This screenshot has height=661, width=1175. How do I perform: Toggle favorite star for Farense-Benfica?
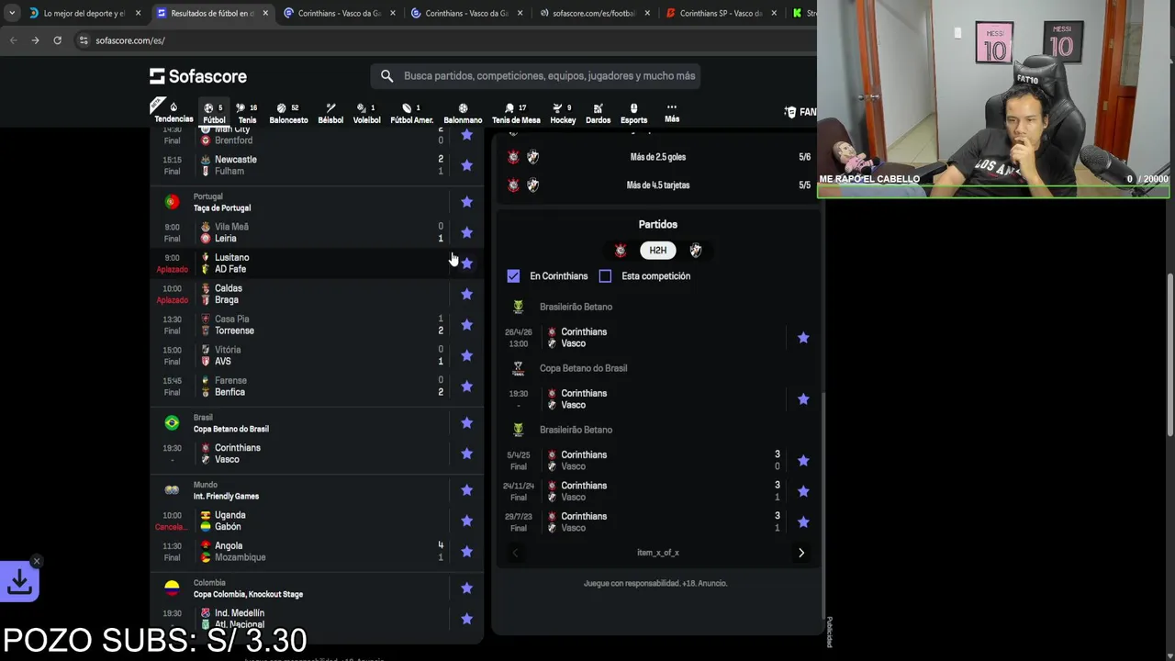[466, 387]
